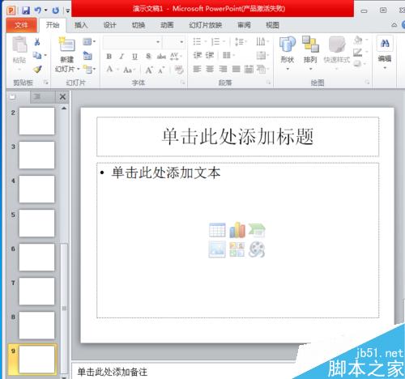Viewport: 405px width, 379px height.
Task: Undo last action with the undo arrow
Action: (x=38, y=11)
